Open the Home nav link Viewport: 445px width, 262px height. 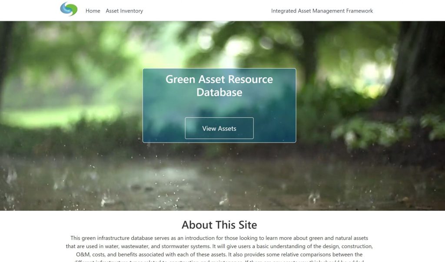click(93, 11)
